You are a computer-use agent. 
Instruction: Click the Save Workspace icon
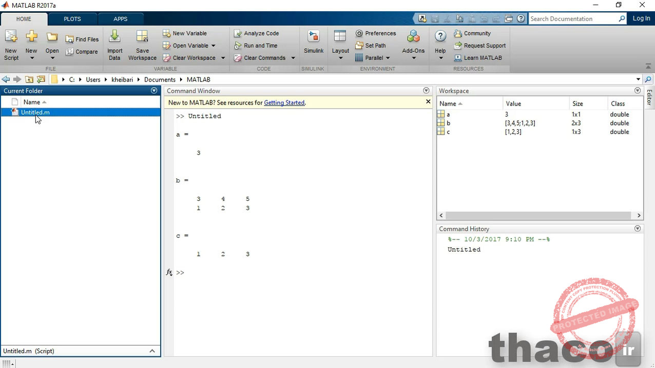coord(142,37)
